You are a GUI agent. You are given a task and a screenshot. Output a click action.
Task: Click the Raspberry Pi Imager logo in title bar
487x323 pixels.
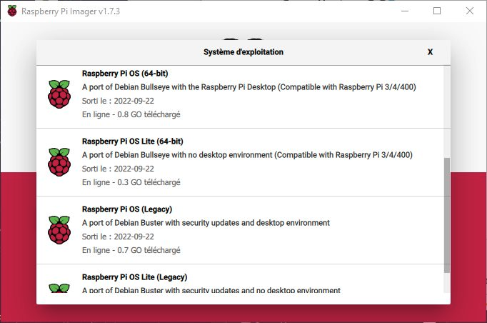click(x=12, y=11)
